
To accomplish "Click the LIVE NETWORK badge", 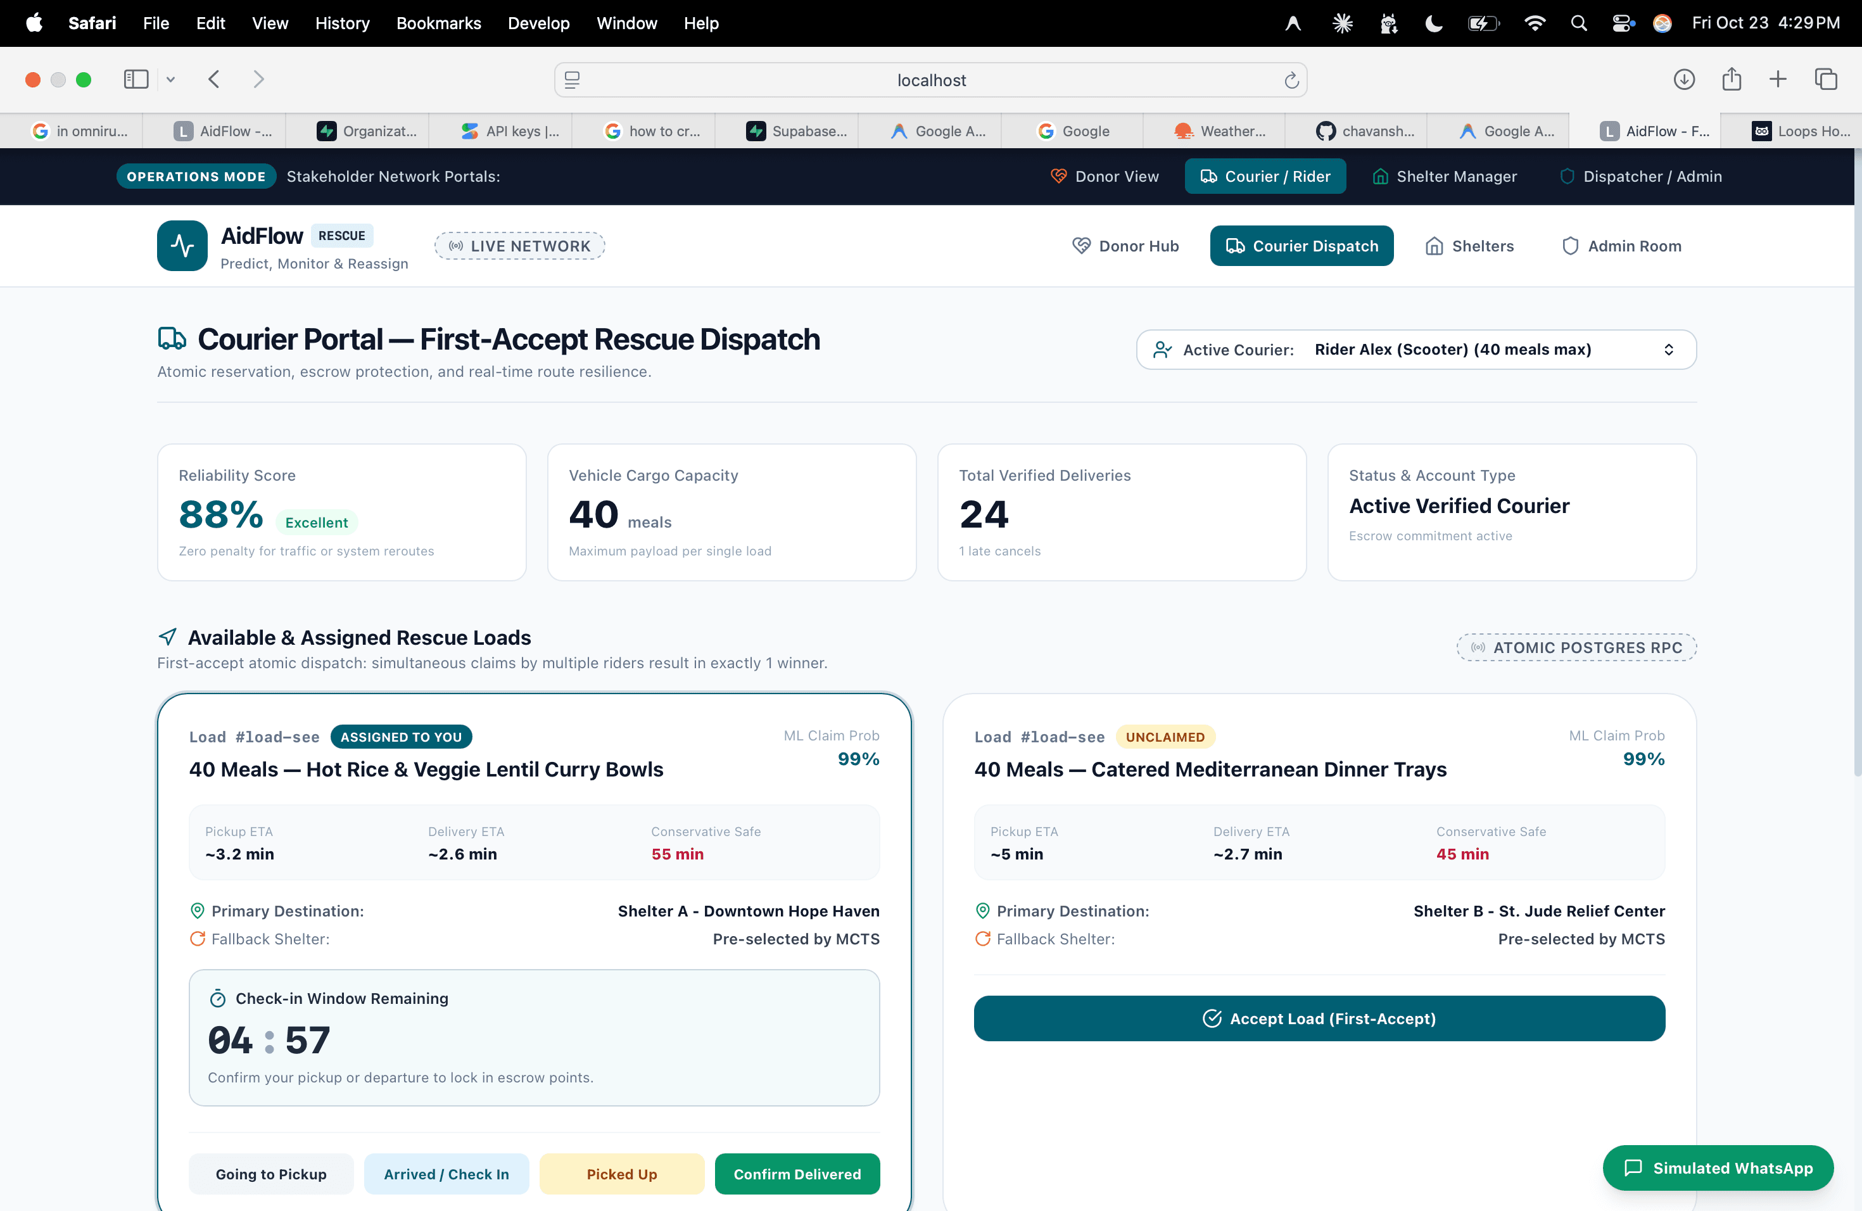I will pos(519,246).
